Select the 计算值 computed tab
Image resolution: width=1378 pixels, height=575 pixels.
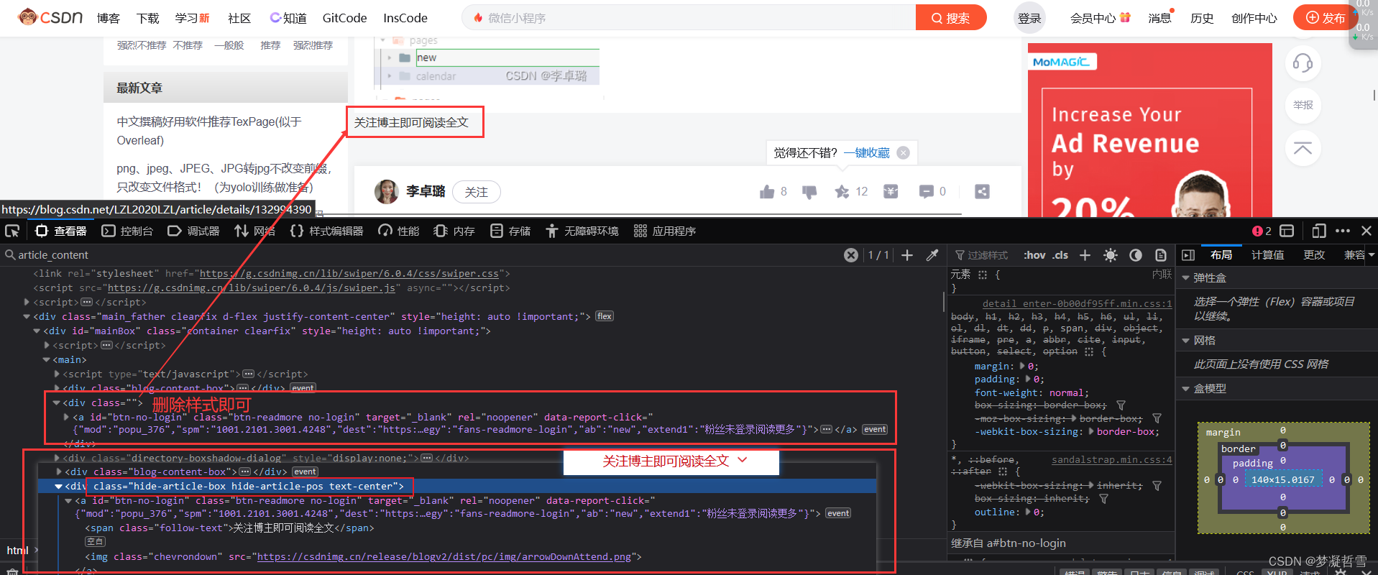click(x=1268, y=255)
